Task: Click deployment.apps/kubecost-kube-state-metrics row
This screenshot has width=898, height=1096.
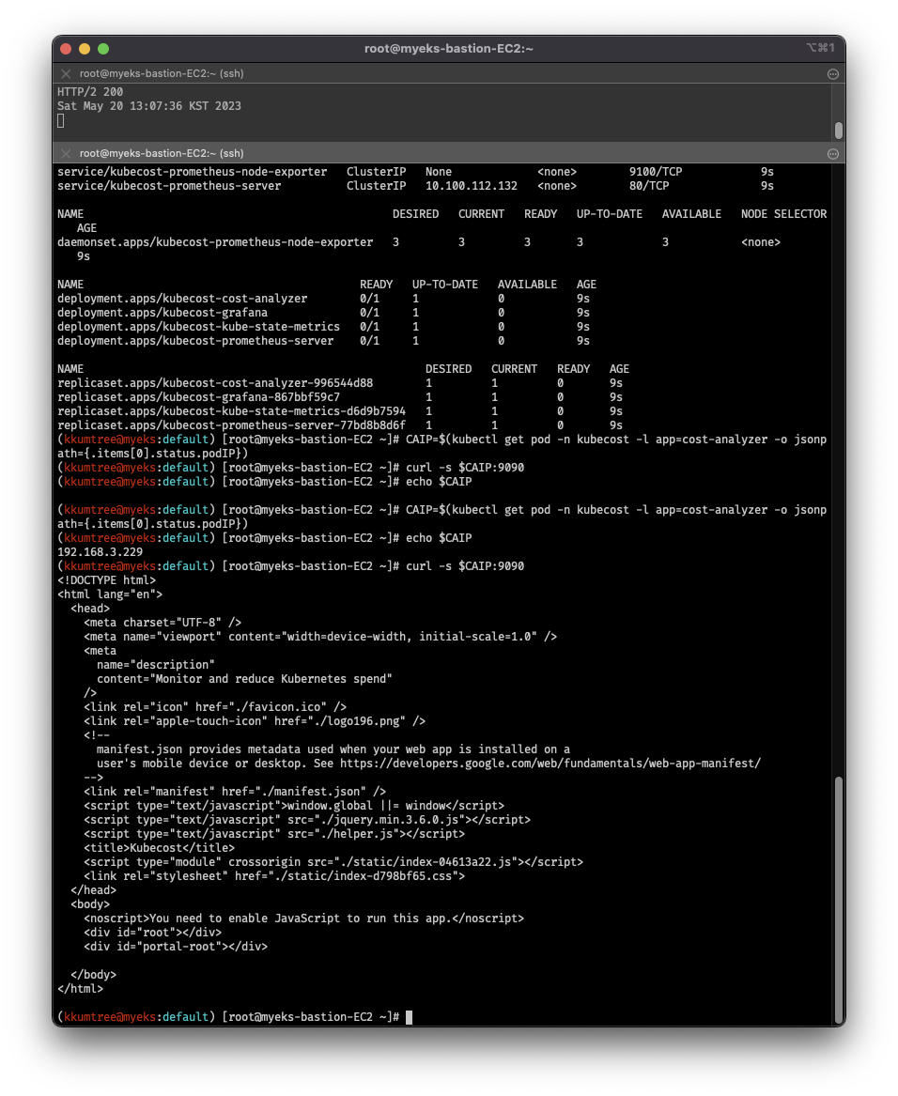Action: pos(323,327)
